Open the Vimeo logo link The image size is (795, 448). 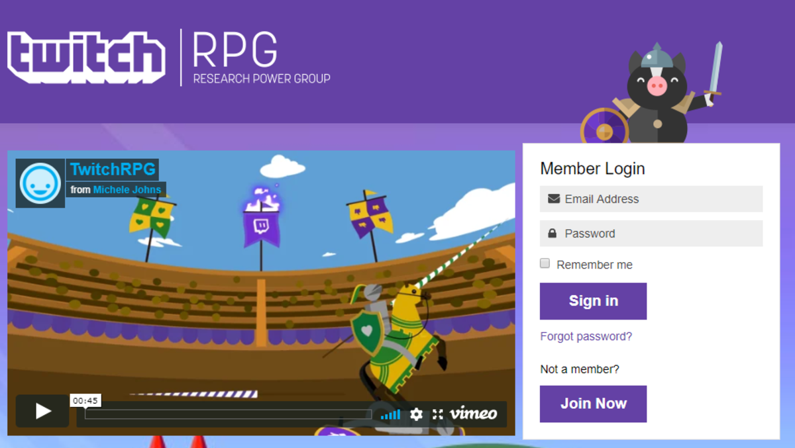point(473,414)
